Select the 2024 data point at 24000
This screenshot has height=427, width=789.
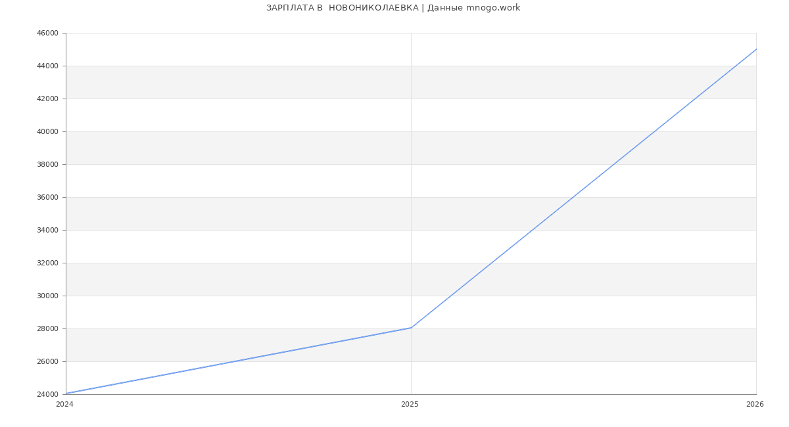click(66, 393)
